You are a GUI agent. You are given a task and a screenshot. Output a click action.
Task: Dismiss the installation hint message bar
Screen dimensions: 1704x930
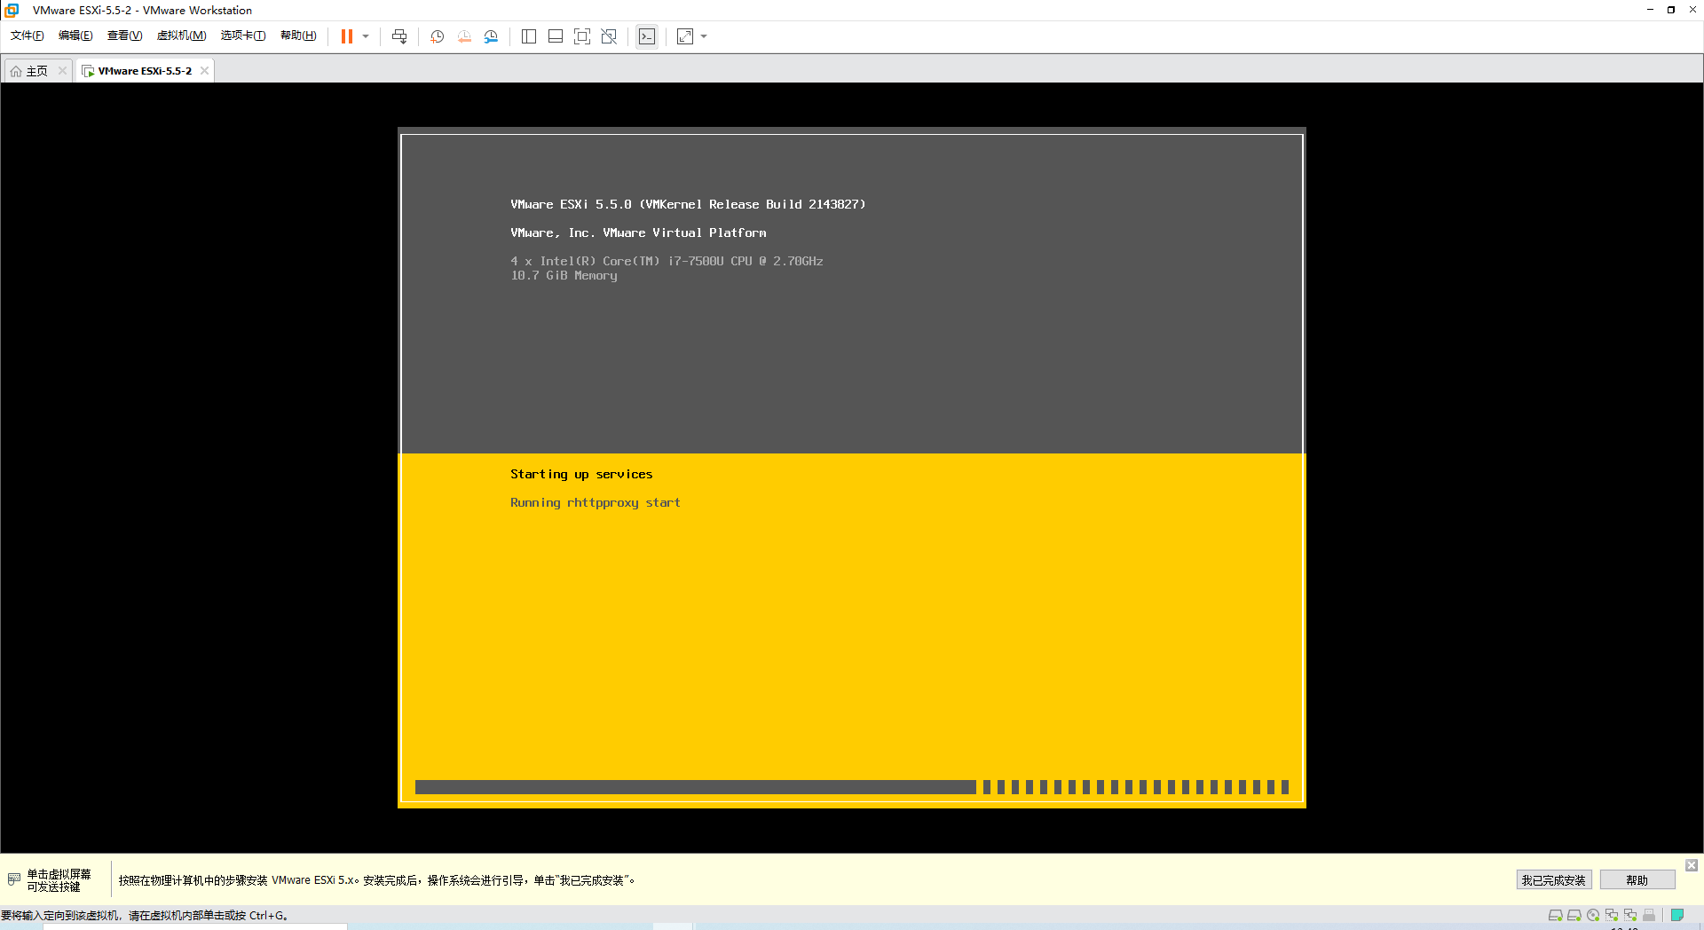pyautogui.click(x=1692, y=865)
